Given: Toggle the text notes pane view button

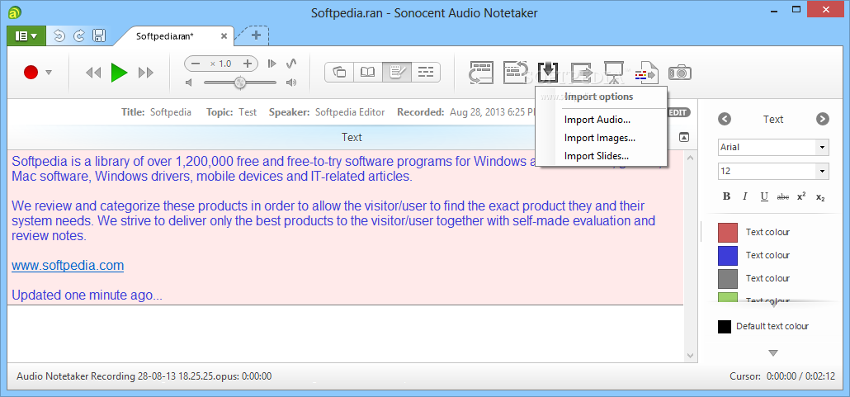Looking at the screenshot, I should point(397,72).
